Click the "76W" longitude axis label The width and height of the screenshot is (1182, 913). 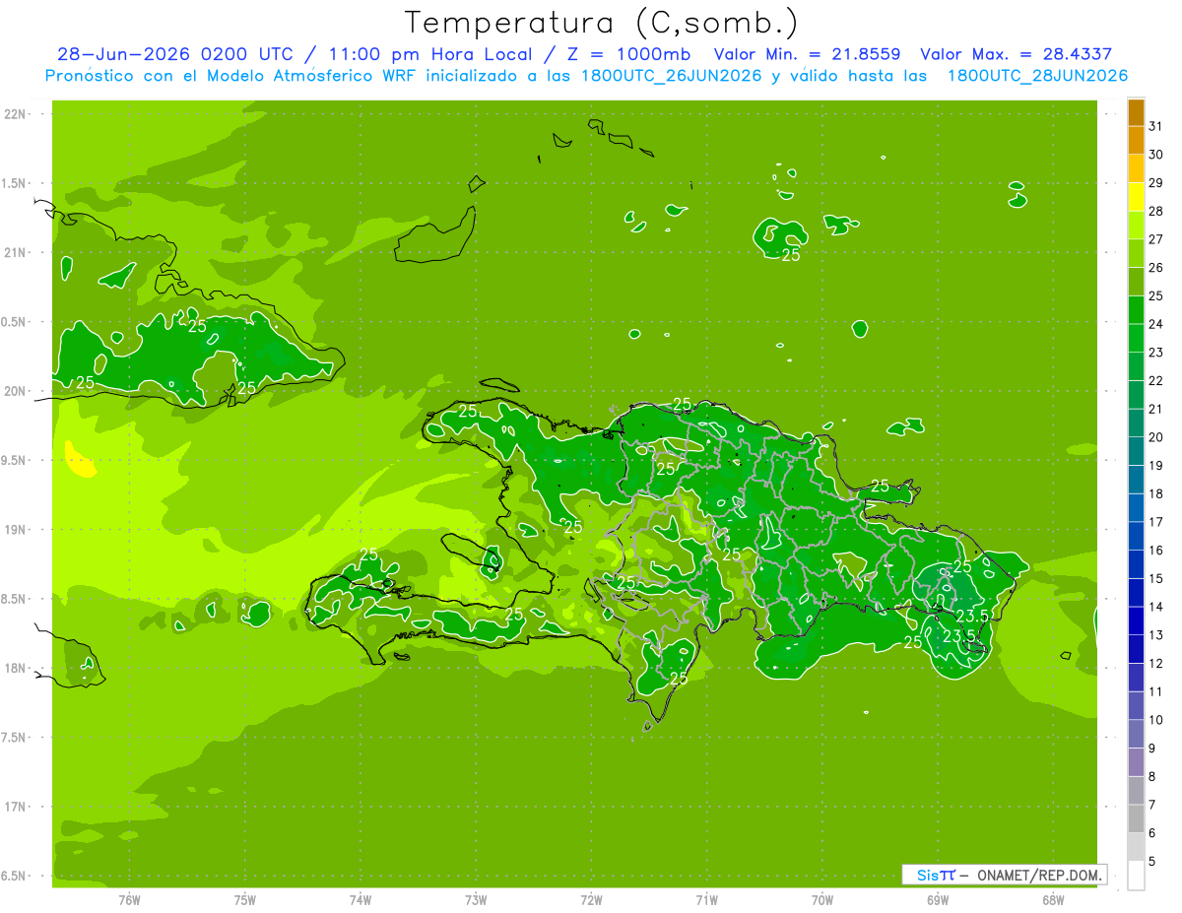coord(129,900)
